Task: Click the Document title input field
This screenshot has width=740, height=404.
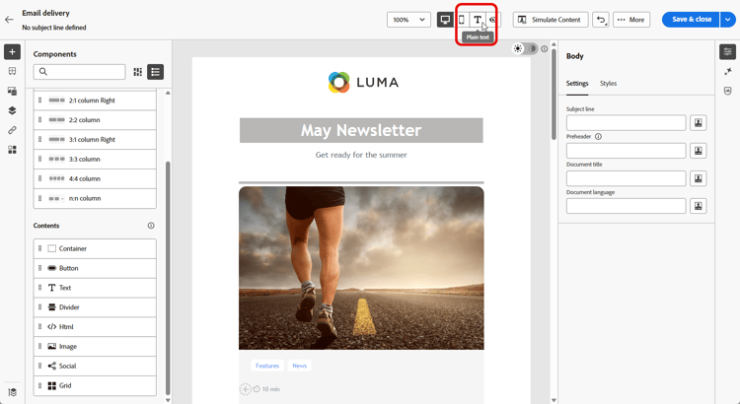Action: 626,178
